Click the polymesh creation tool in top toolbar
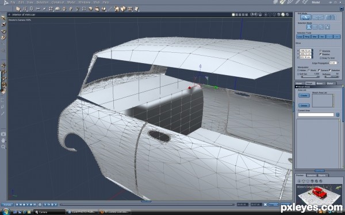345x215 pixels. point(18,9)
